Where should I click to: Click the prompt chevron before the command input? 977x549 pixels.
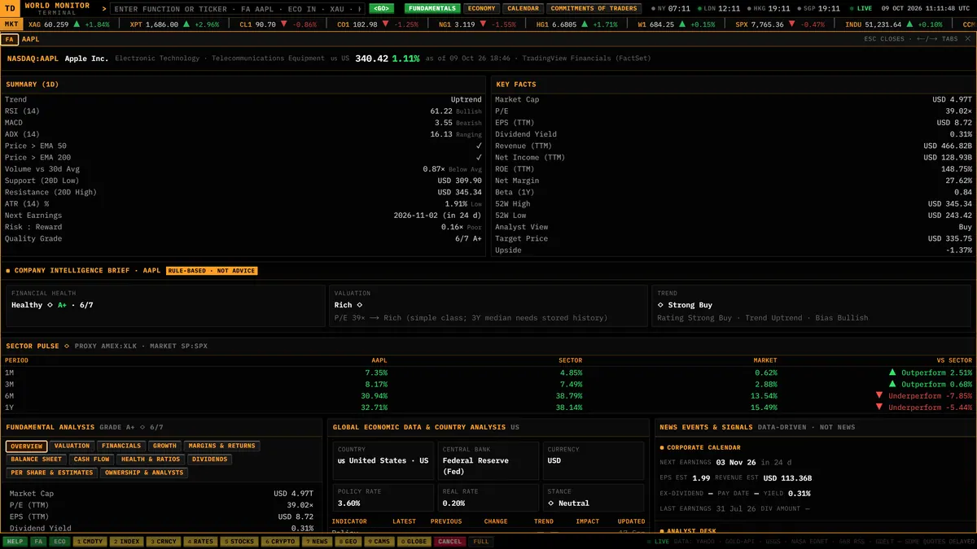[x=104, y=9]
